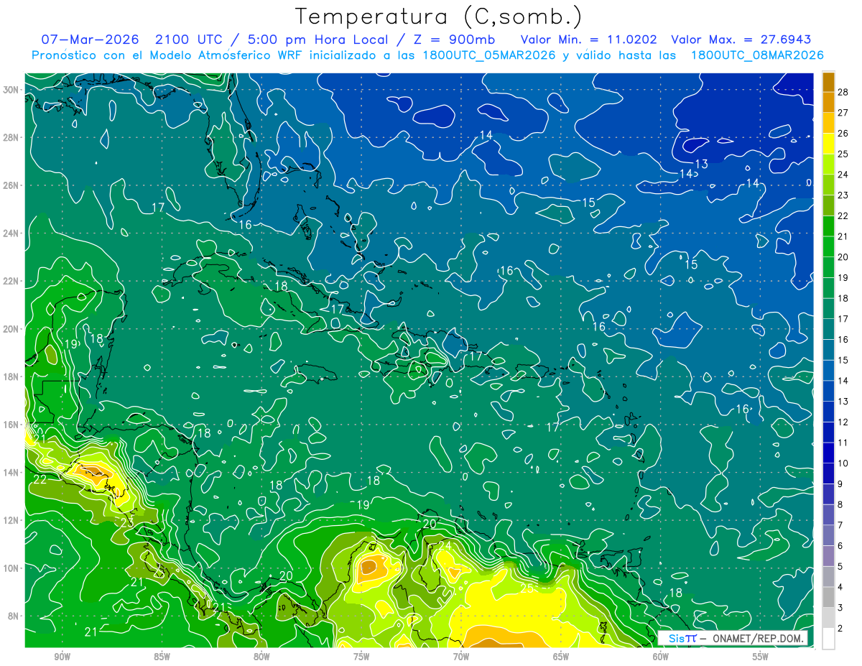Click the color scale label '10'
862x666 pixels.
pos(843,463)
